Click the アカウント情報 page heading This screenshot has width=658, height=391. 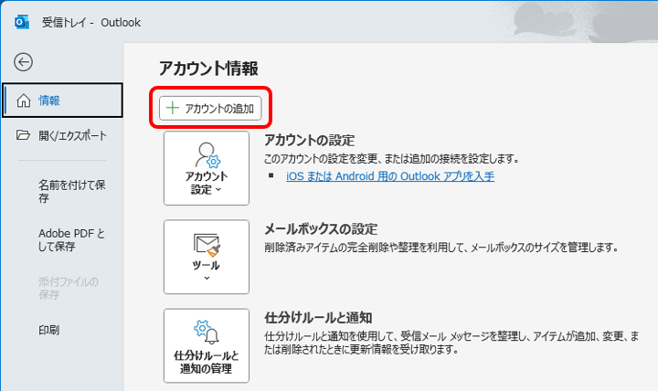(208, 69)
